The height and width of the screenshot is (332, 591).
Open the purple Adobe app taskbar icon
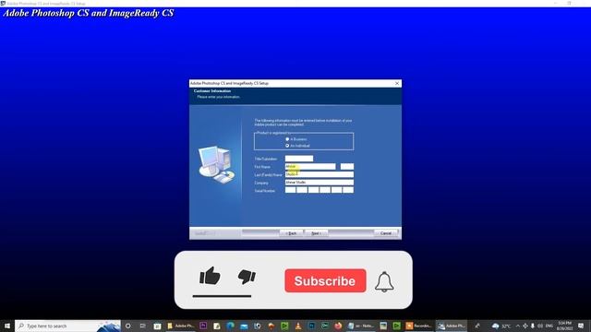[203, 326]
